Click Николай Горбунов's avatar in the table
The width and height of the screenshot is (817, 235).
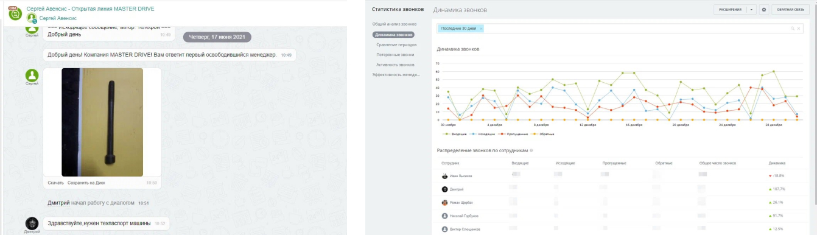pyautogui.click(x=445, y=216)
